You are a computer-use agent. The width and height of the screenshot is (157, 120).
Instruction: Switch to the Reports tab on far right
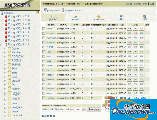[145, 18]
